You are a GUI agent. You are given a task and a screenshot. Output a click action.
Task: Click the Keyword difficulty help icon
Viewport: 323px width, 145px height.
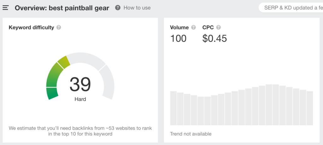click(x=59, y=27)
